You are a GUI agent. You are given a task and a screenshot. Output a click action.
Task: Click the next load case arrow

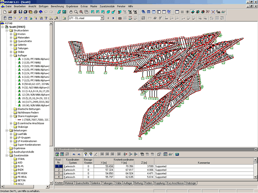113,18
